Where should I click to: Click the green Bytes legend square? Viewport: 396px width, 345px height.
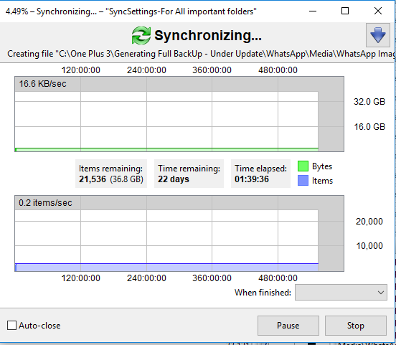pos(303,166)
